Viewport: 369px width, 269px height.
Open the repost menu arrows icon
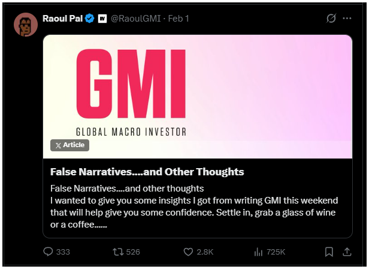click(118, 252)
